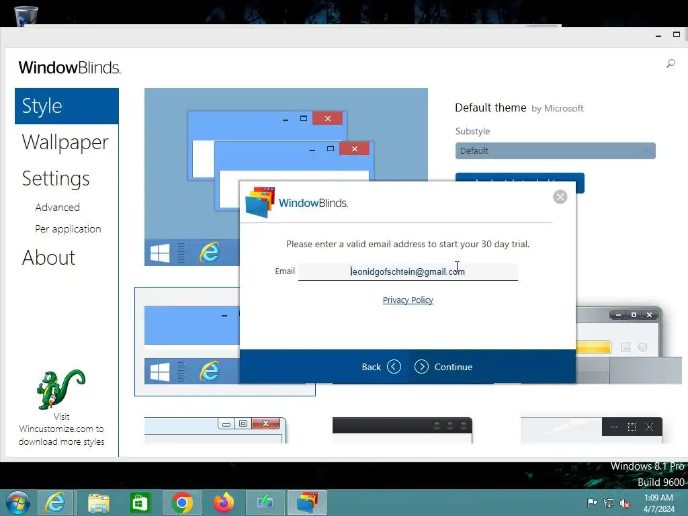This screenshot has width=688, height=516.
Task: Click the Back button in dialog
Action: (381, 367)
